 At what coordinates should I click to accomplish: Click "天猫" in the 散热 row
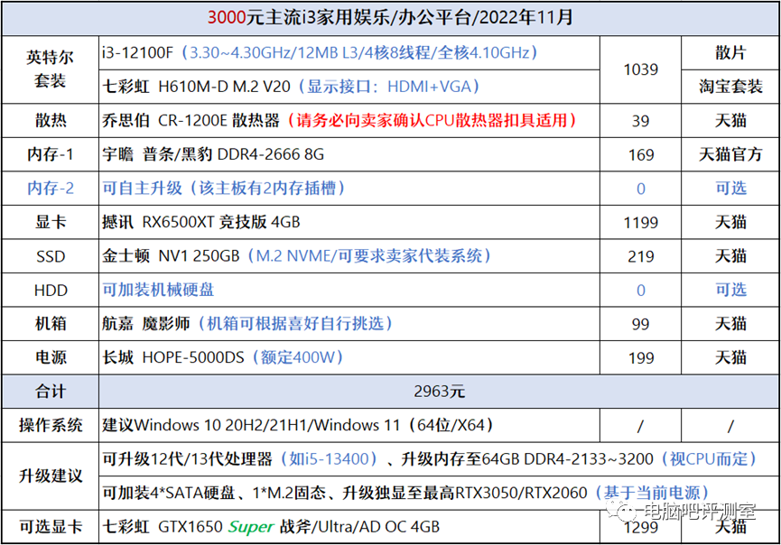pos(730,120)
